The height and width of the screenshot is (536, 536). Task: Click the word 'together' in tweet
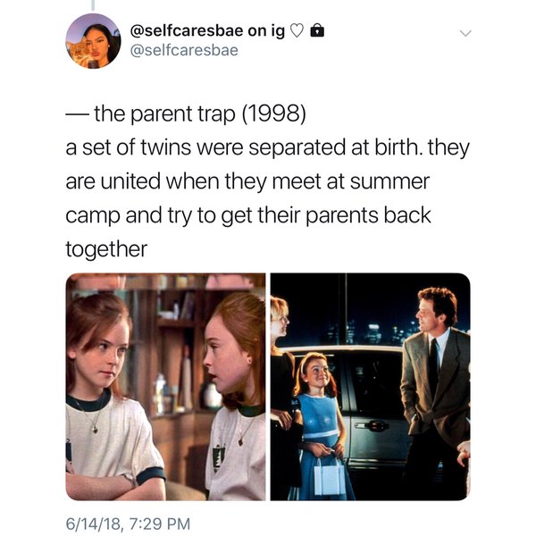point(106,250)
